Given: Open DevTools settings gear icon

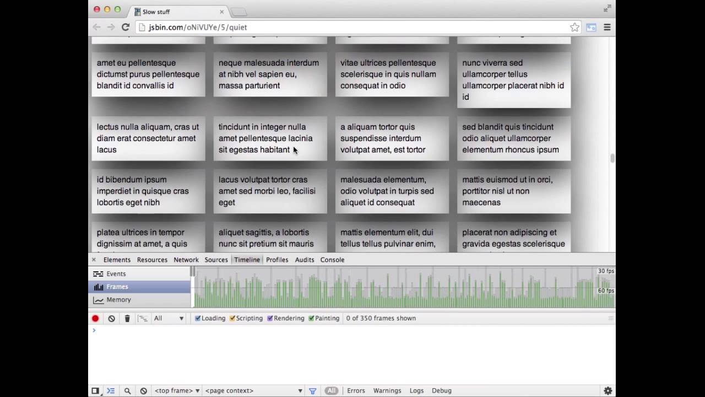Looking at the screenshot, I should point(608,390).
